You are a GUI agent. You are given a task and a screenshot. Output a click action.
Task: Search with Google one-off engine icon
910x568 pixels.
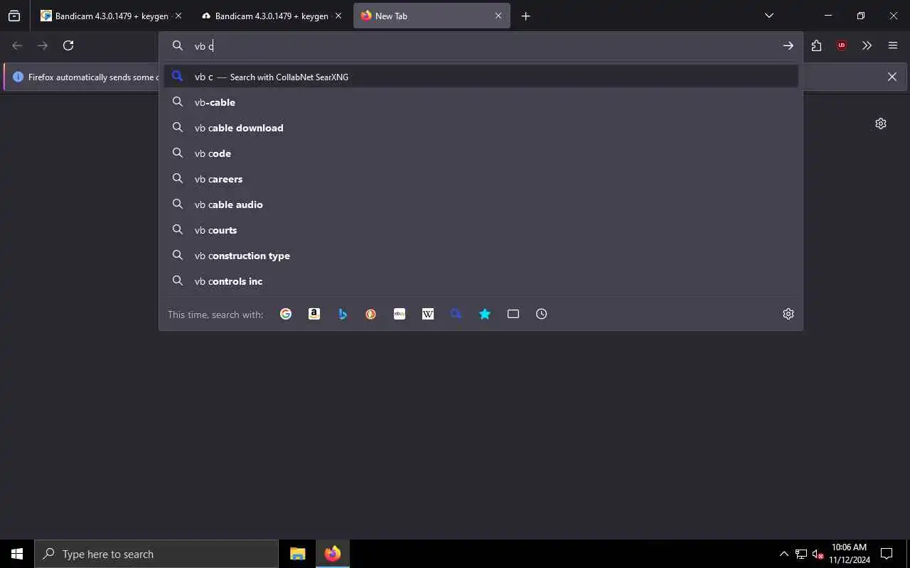tap(286, 314)
